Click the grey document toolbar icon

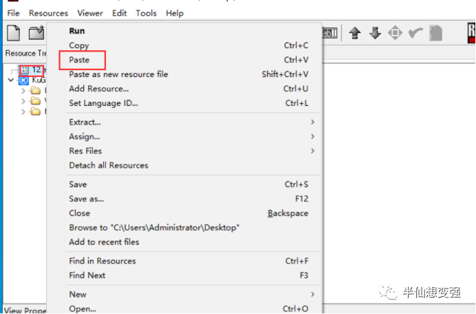coord(435,33)
